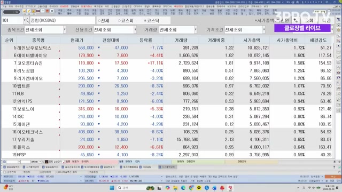Open the 거래량 condition dropdown
Image resolution: width=342 pixels, height=192 pixels.
pyautogui.click(x=178, y=30)
